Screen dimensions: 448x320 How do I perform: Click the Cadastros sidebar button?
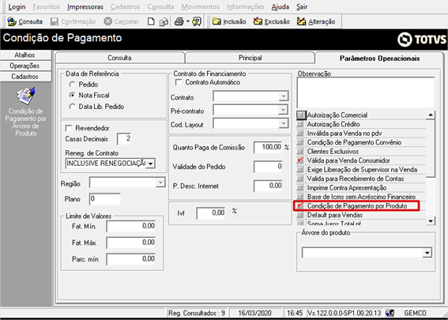tap(25, 77)
